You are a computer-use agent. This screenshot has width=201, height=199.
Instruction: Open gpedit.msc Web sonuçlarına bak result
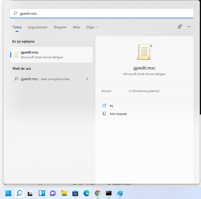click(x=52, y=79)
